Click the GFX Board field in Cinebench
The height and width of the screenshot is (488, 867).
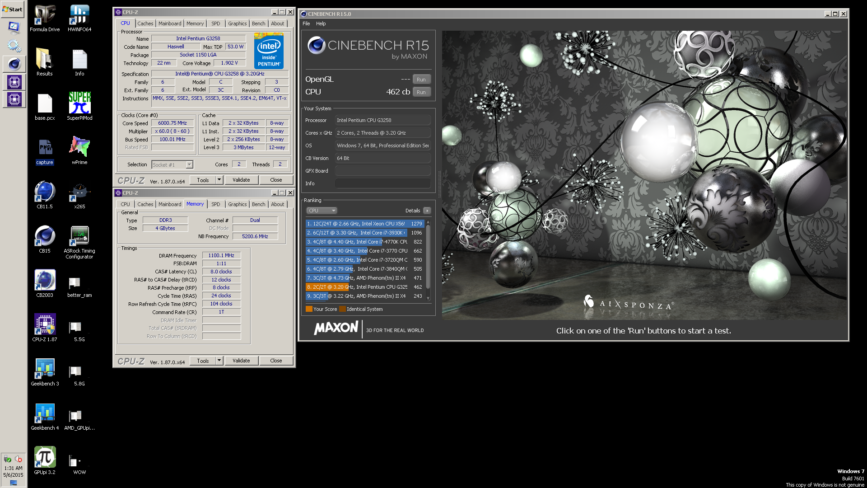(383, 171)
